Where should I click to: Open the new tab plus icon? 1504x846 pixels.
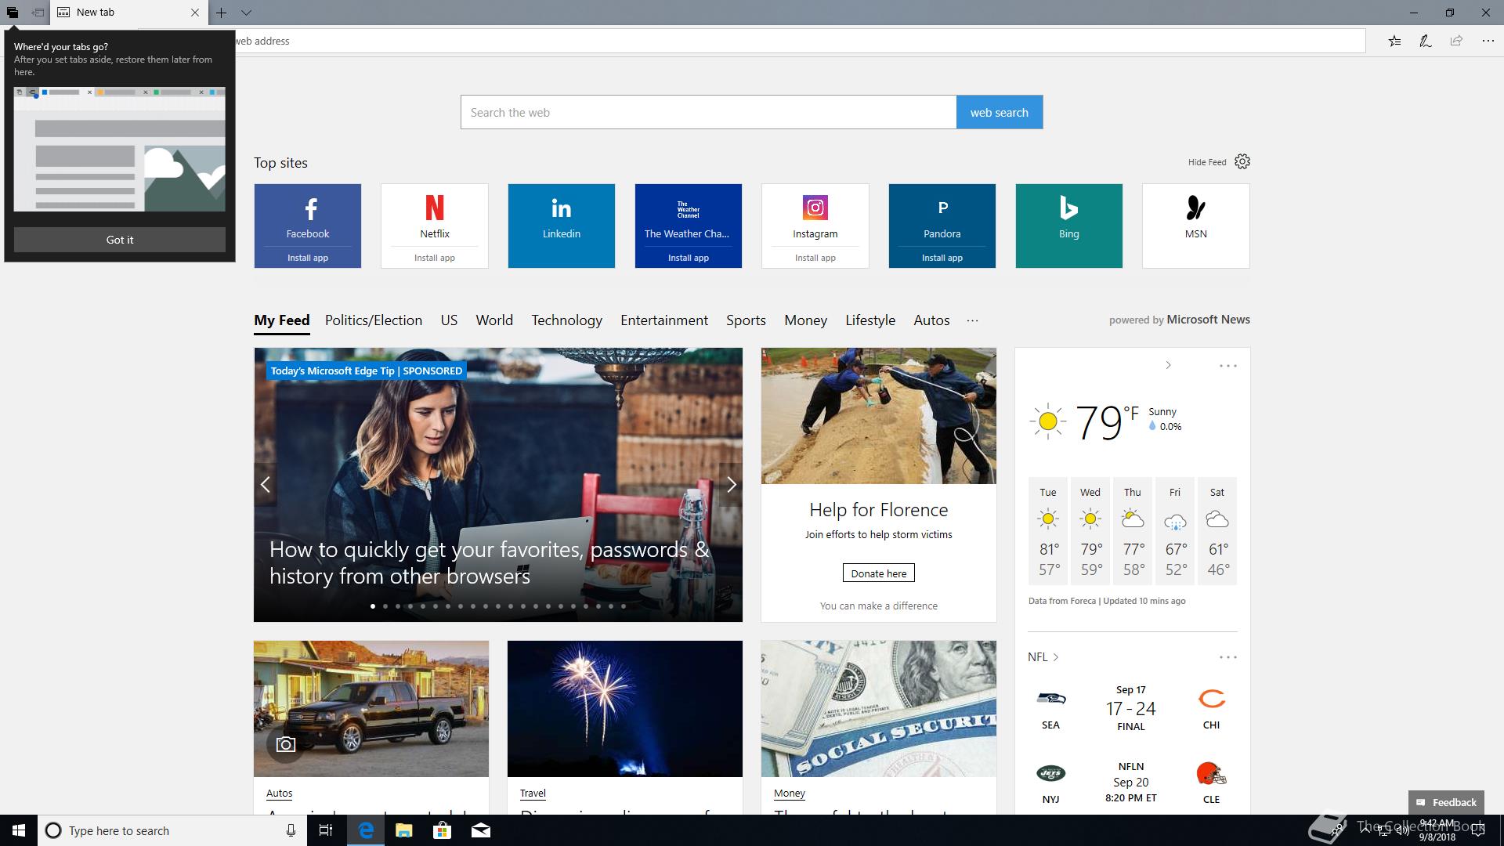pos(222,13)
